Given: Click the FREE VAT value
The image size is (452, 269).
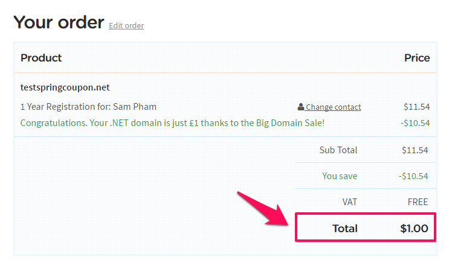Looking at the screenshot, I should (x=418, y=202).
